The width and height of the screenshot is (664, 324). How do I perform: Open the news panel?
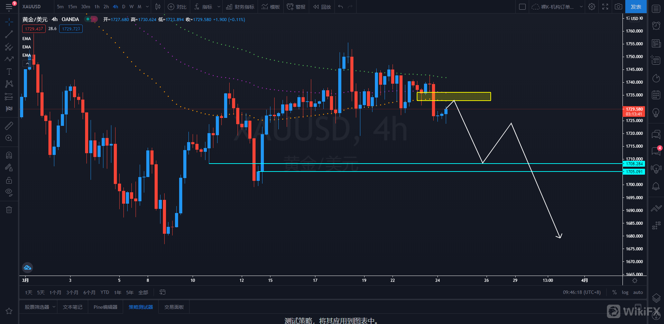(656, 43)
